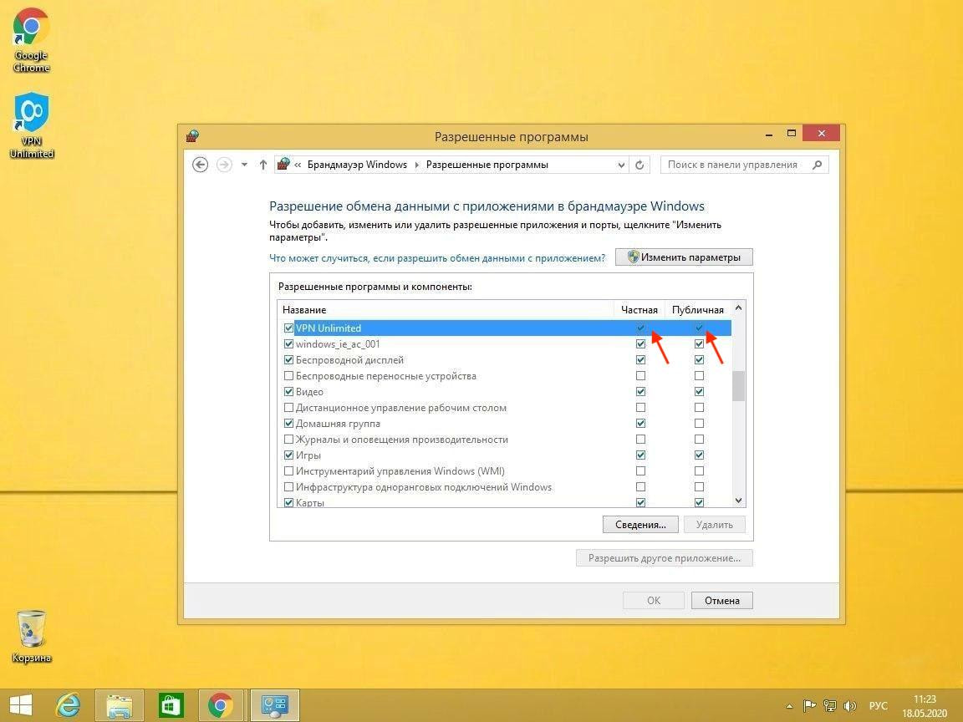Select Брандмауэр Windows breadcrumb item
This screenshot has width=963, height=722.
[357, 165]
